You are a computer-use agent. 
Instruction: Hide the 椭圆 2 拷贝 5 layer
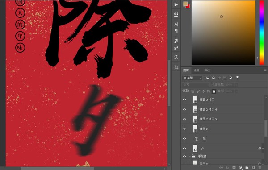click(x=184, y=119)
